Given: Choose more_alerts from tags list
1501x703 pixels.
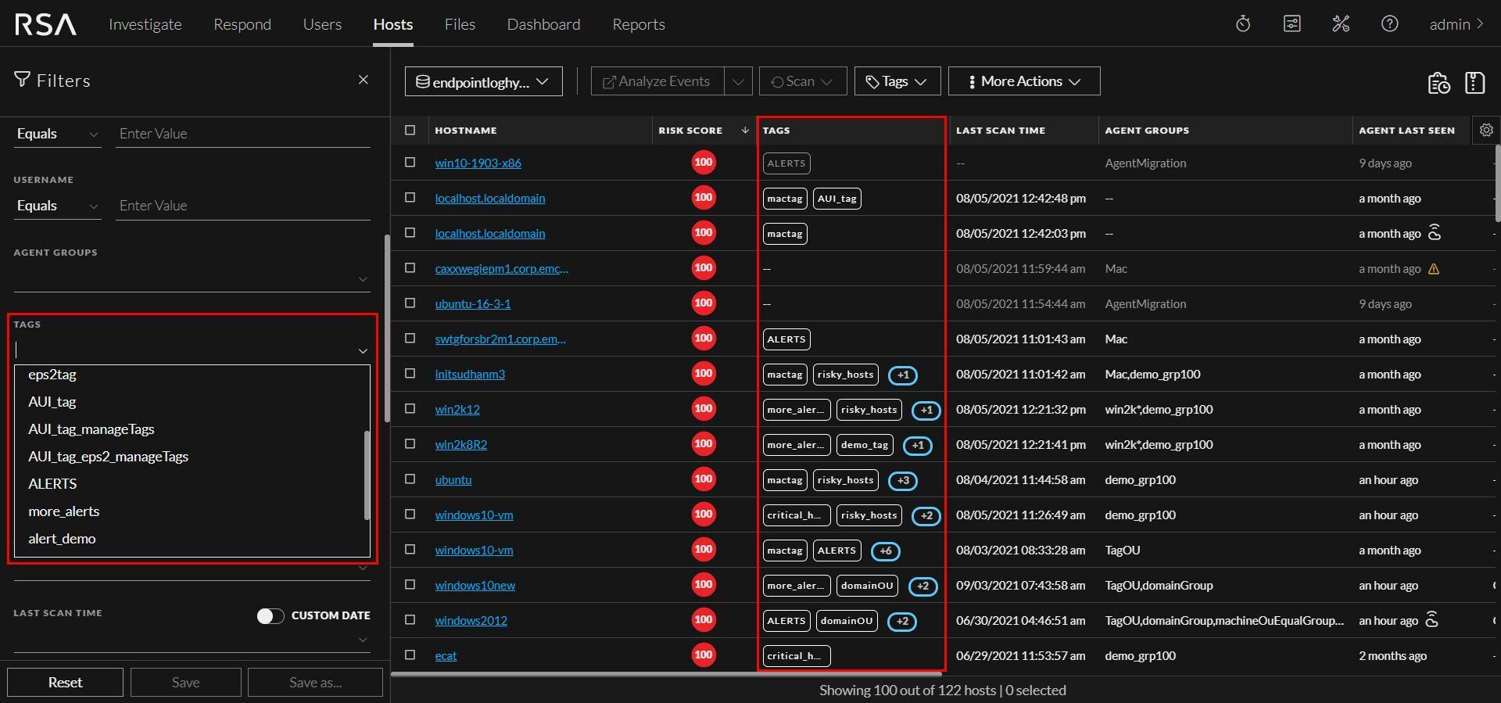Looking at the screenshot, I should click(x=64, y=511).
